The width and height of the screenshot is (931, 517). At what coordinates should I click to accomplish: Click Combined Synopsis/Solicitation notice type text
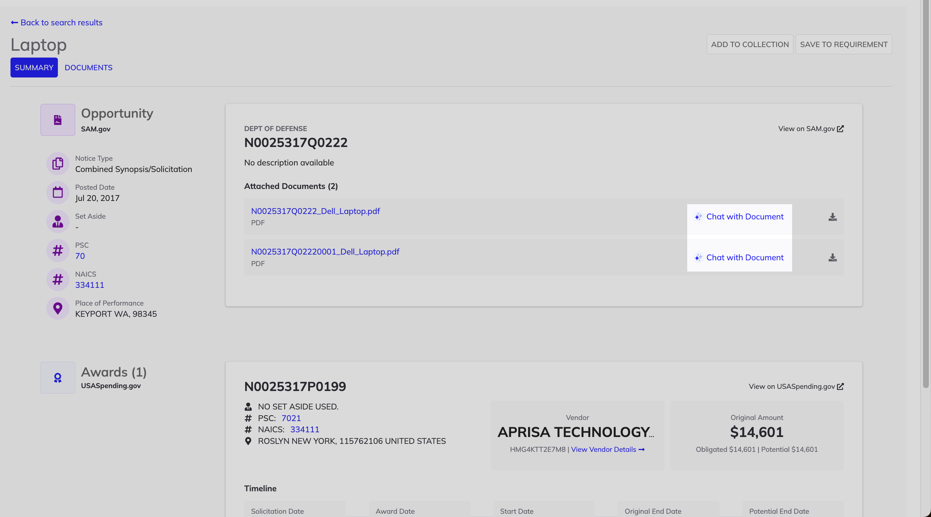[133, 169]
